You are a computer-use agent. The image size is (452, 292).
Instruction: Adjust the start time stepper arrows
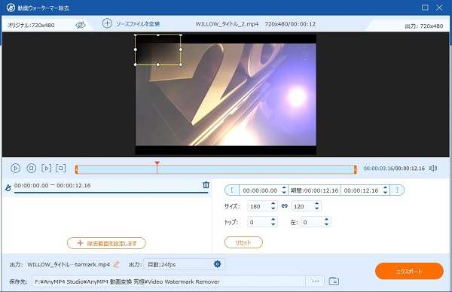pos(284,190)
